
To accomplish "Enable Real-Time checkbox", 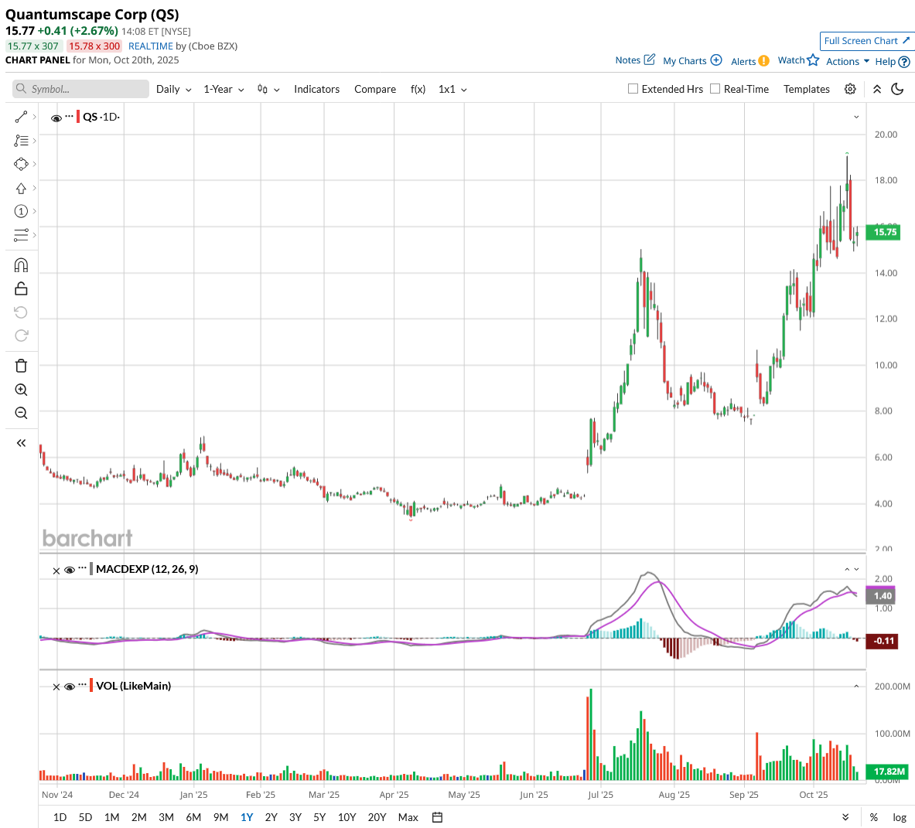I will (715, 89).
